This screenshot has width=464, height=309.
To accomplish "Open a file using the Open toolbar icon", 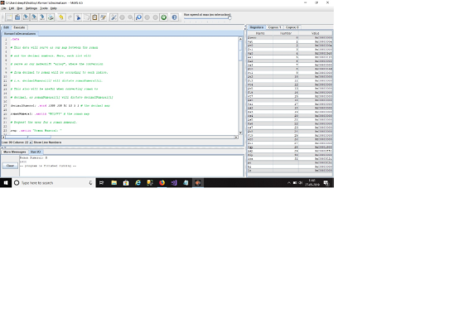I will [x=17, y=17].
